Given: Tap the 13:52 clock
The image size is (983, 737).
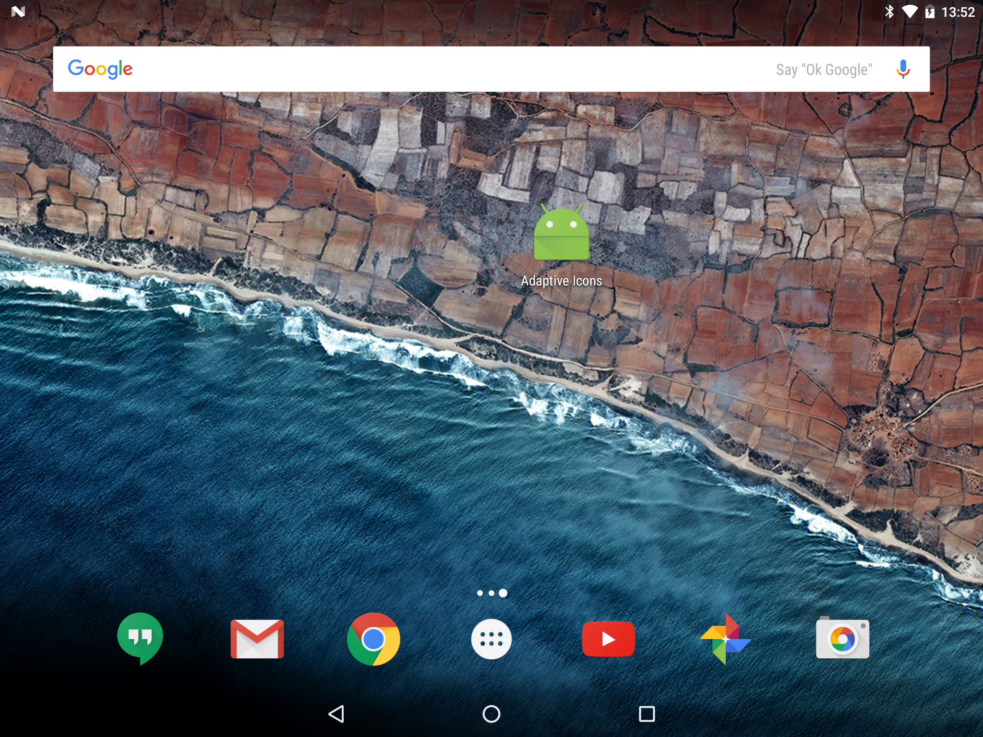Looking at the screenshot, I should click(x=958, y=12).
